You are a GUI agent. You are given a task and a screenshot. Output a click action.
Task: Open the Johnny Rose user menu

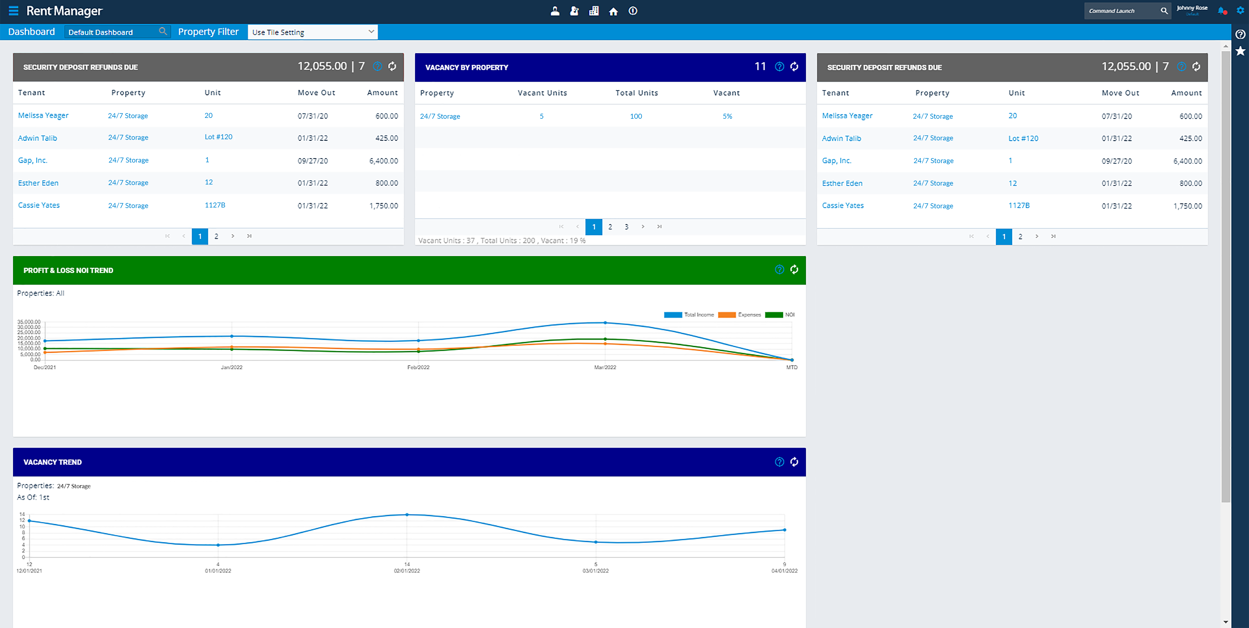click(1192, 10)
